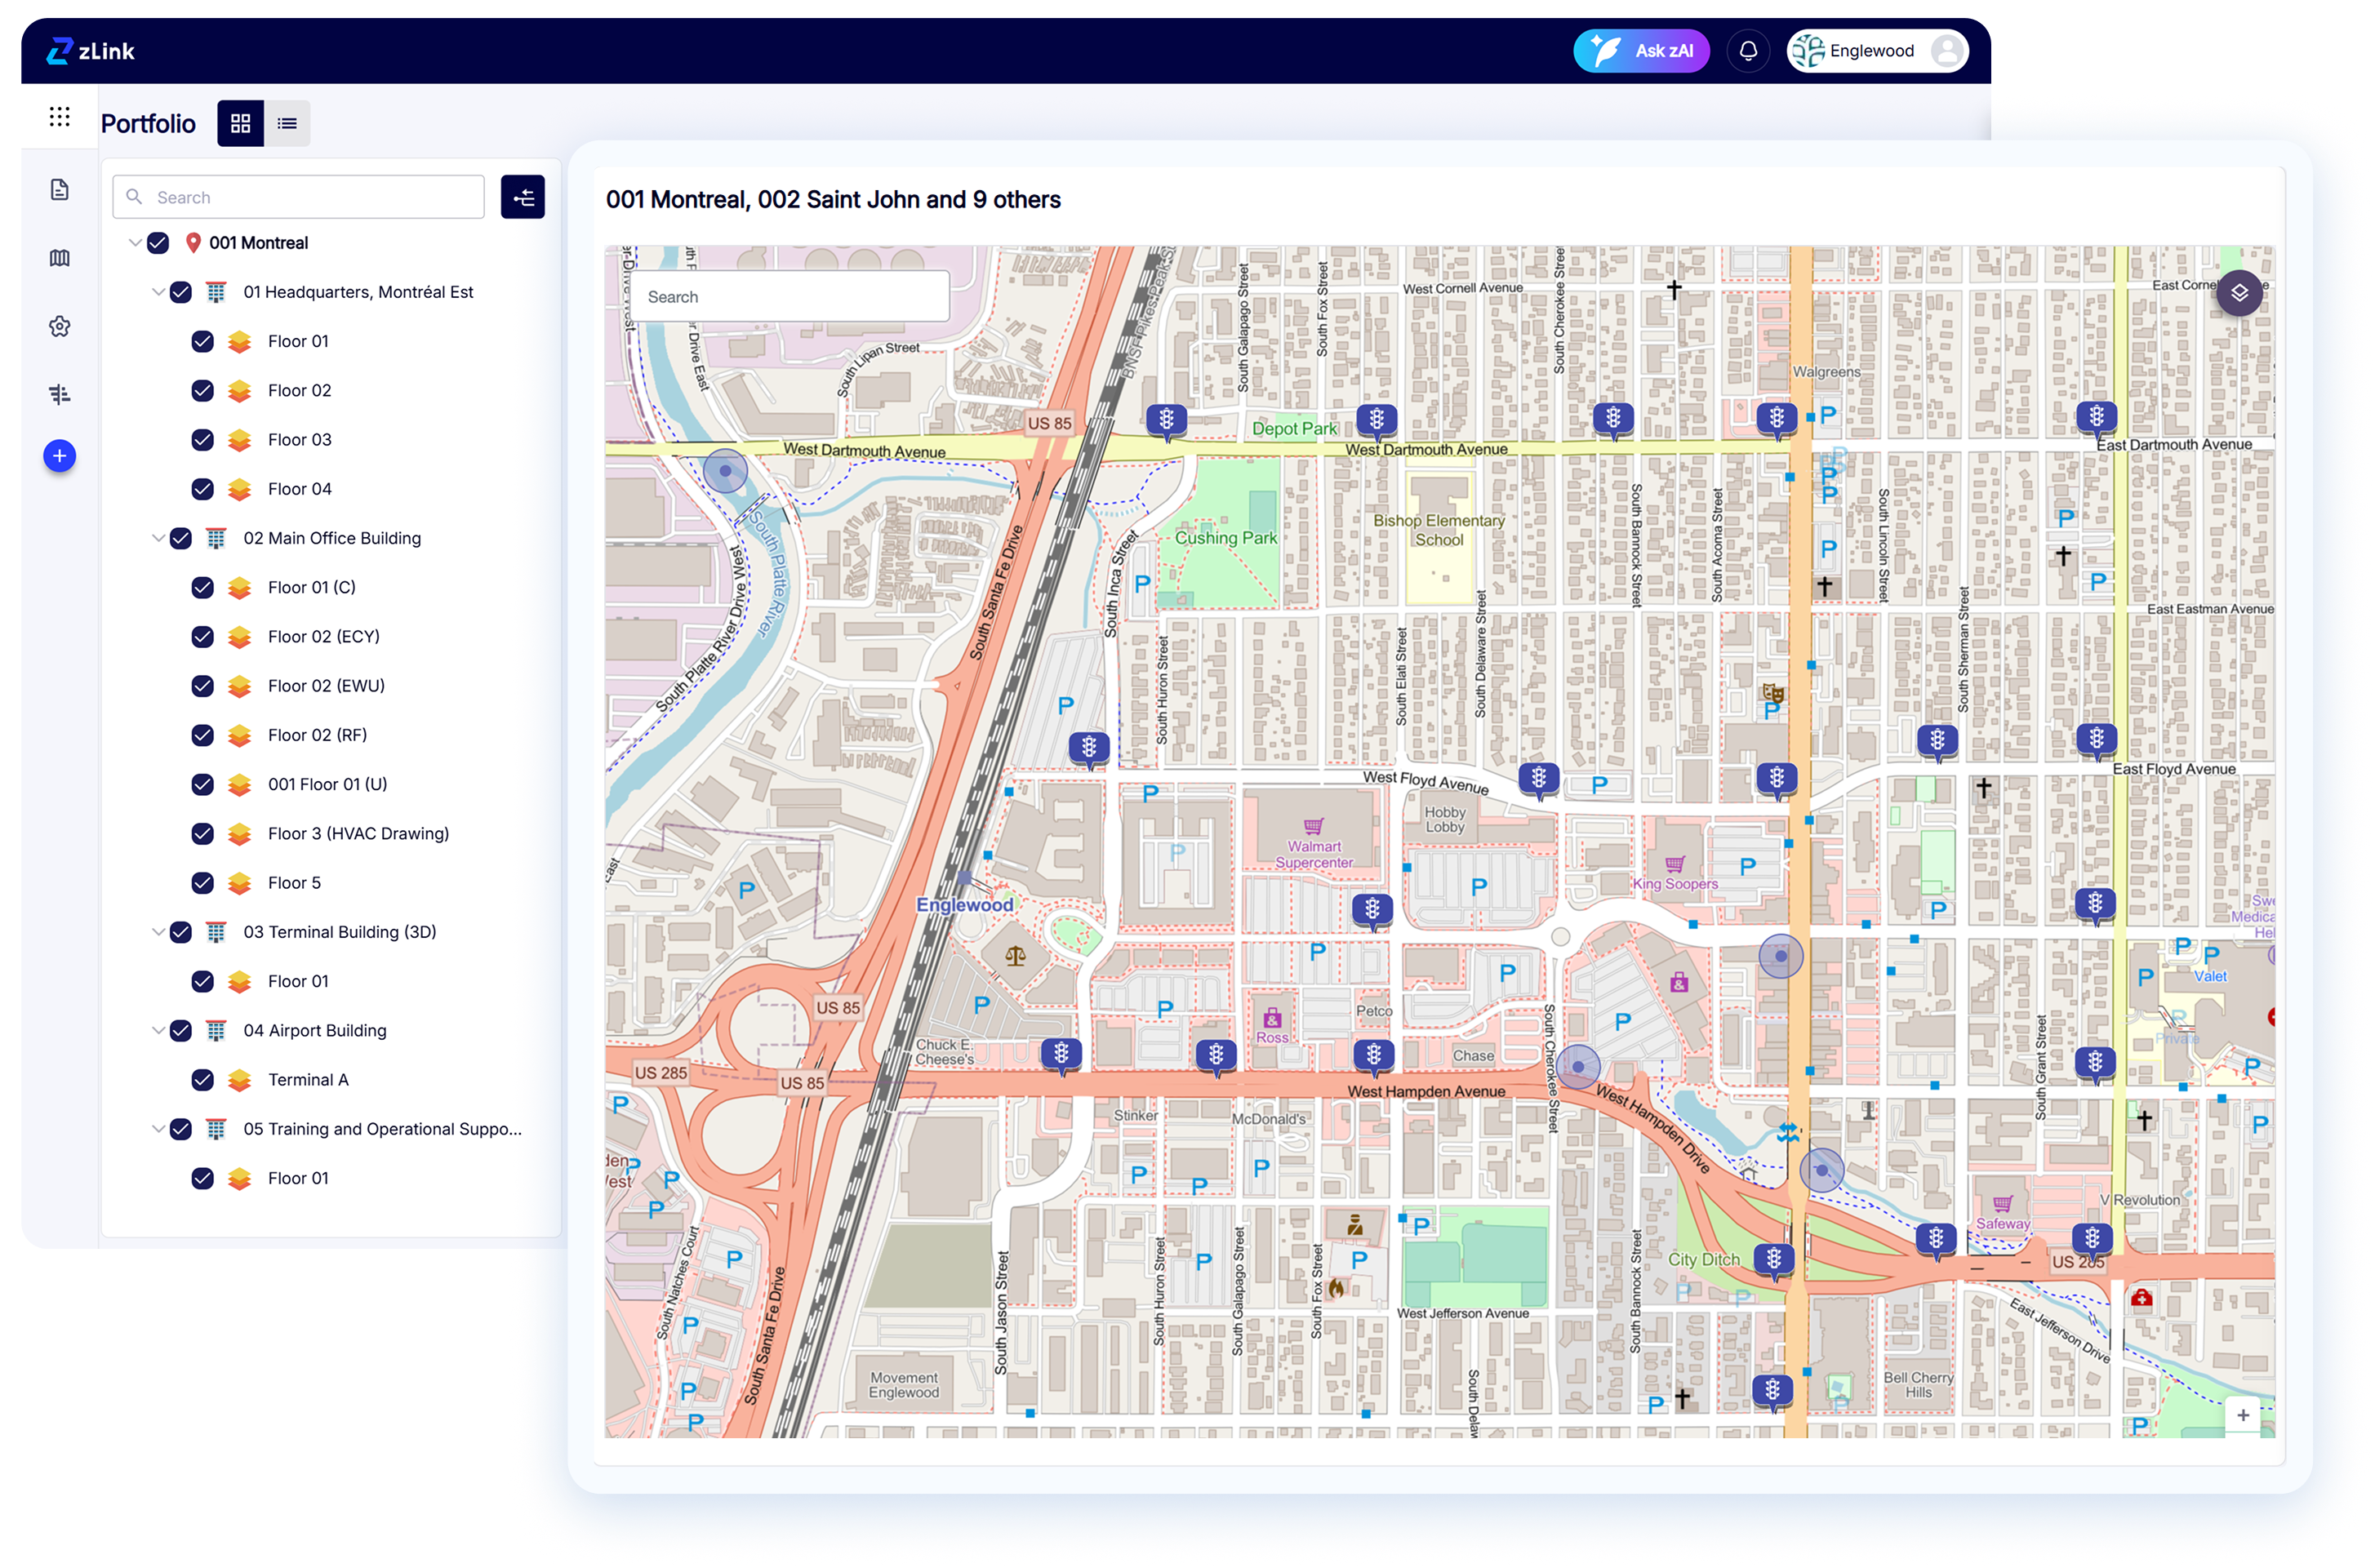Open settings gear in left sidebar
Image resolution: width=2375 pixels, height=1568 pixels.
coord(59,326)
